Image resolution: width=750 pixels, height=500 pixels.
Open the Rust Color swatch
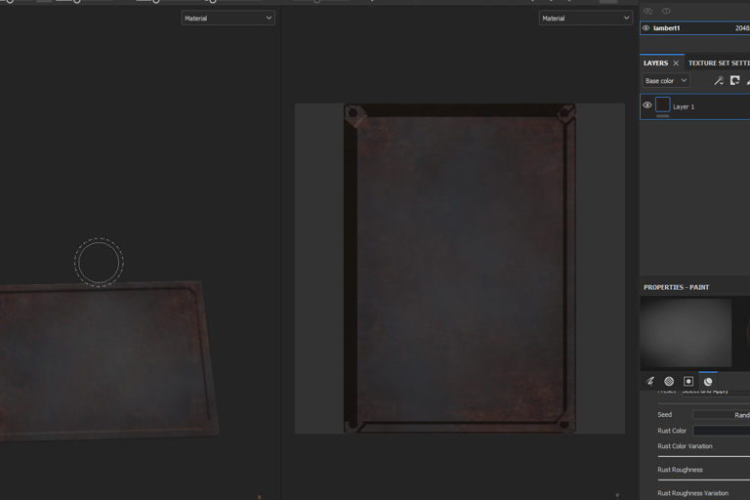[x=722, y=431]
